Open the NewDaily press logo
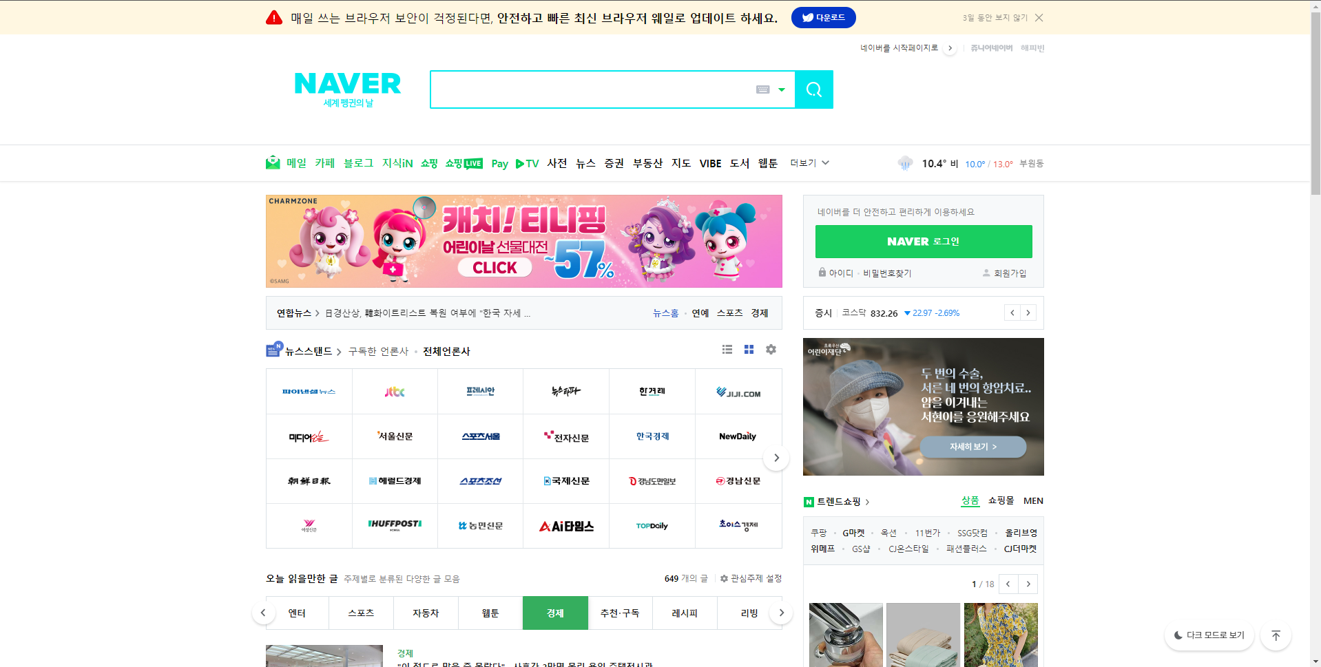The width and height of the screenshot is (1321, 667). click(738, 436)
